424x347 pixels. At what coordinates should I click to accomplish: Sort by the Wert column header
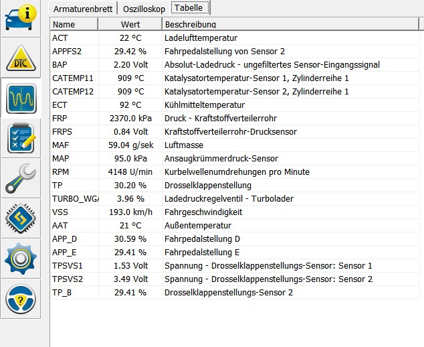pos(130,24)
